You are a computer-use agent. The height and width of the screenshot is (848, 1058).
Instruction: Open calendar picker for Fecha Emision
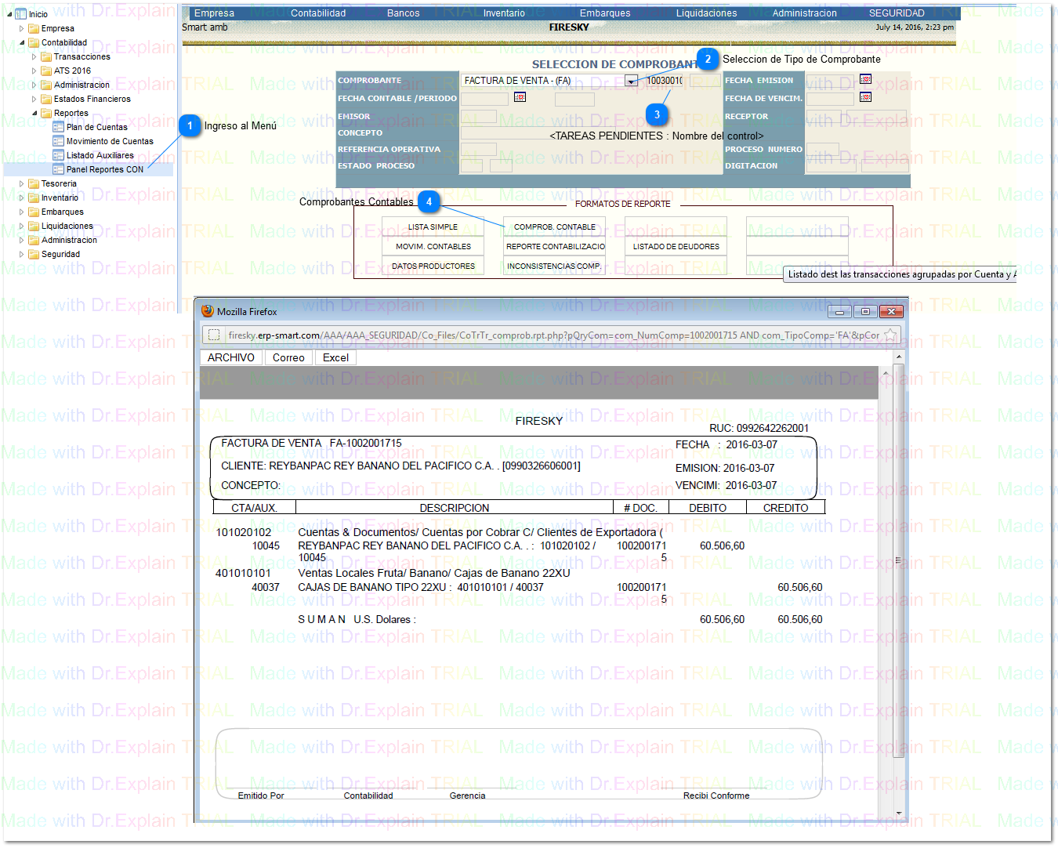865,79
